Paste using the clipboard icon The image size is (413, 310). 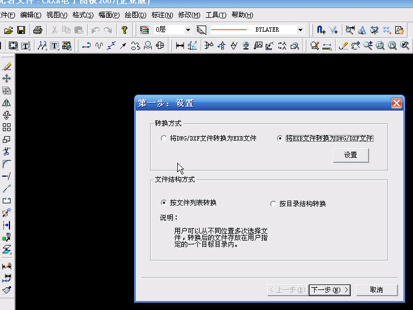[79, 30]
